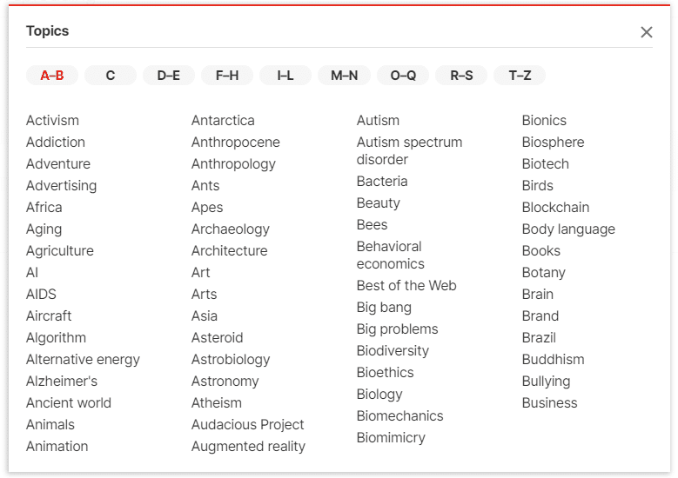Image resolution: width=678 pixels, height=478 pixels.
Task: Open the Body language topic
Action: [x=568, y=229]
